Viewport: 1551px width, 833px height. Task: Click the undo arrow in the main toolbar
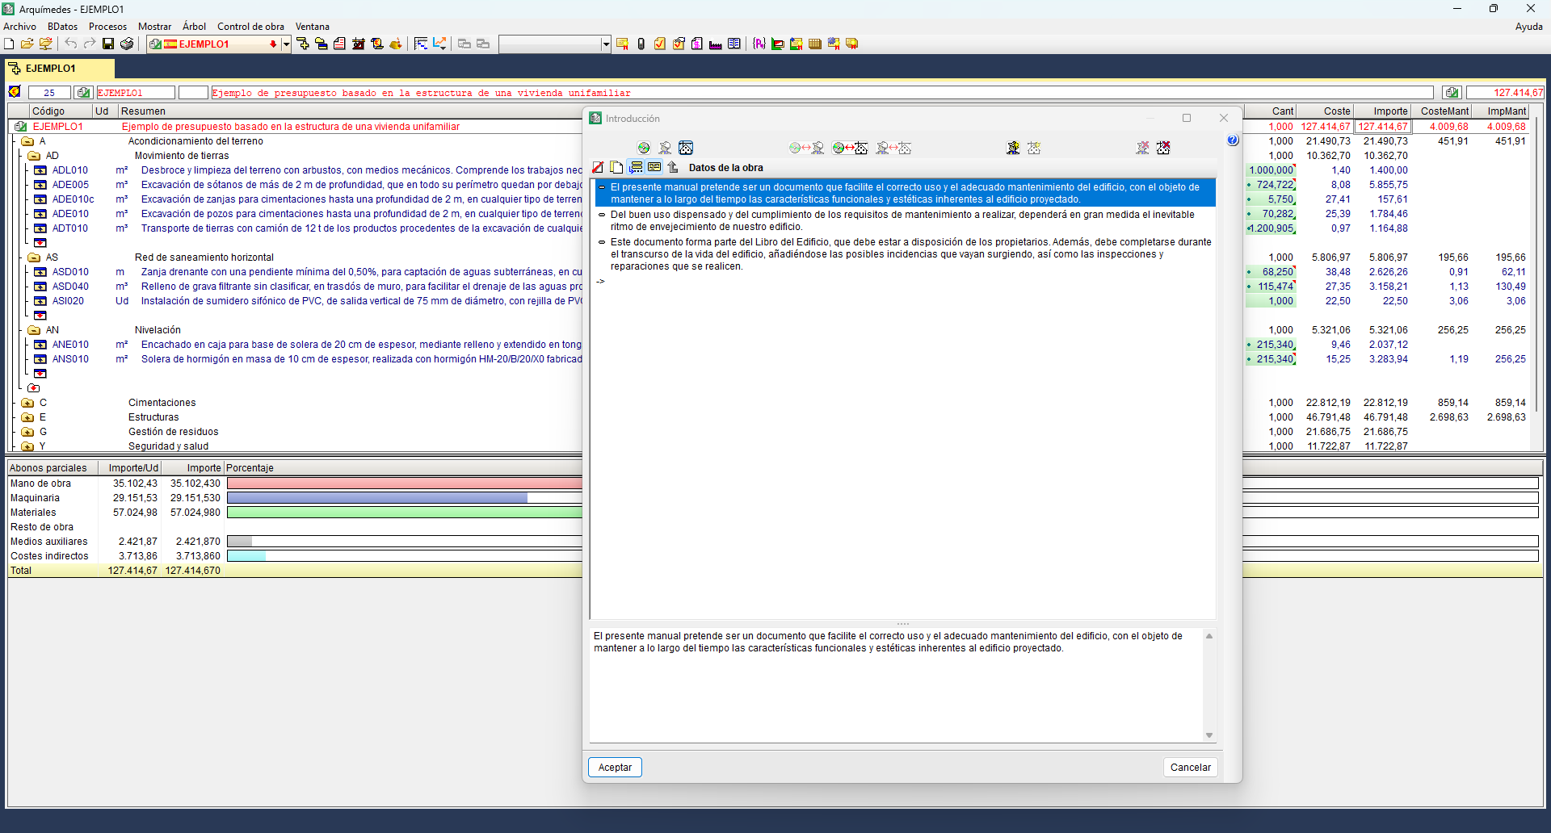coord(71,44)
